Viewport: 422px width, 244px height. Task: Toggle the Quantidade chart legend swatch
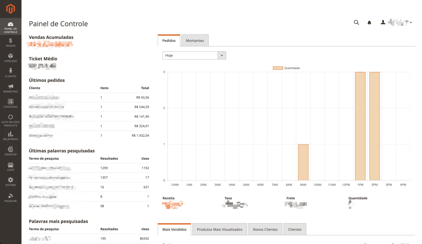(278, 68)
